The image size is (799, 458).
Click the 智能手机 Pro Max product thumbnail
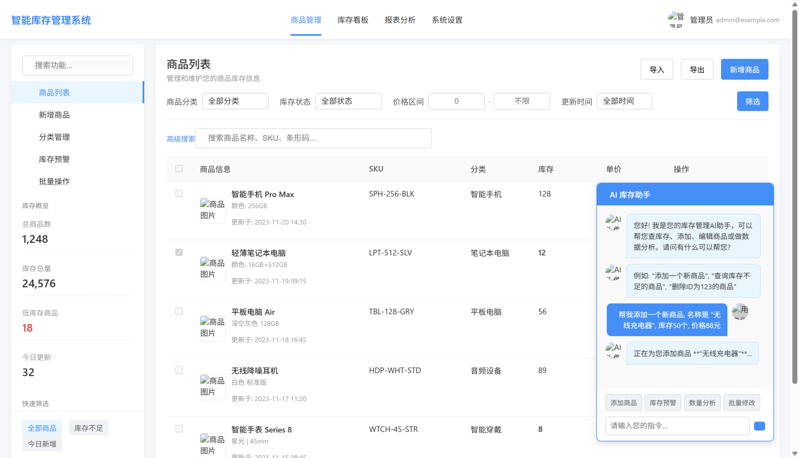coord(213,210)
